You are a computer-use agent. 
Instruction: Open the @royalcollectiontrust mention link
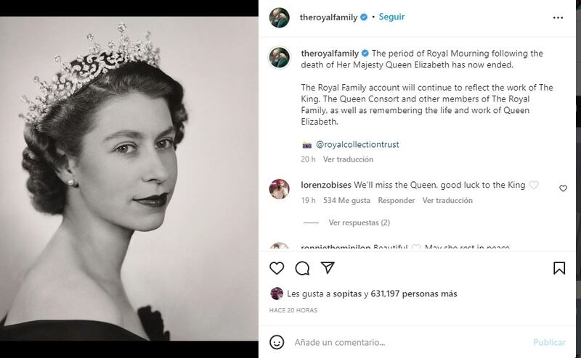(357, 144)
